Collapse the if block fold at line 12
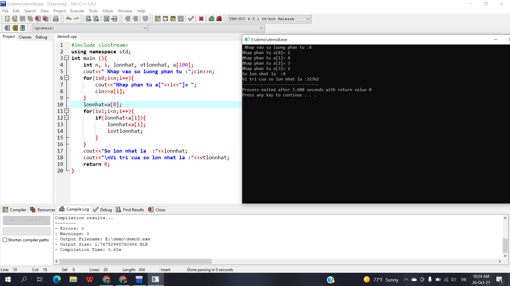 67,118
